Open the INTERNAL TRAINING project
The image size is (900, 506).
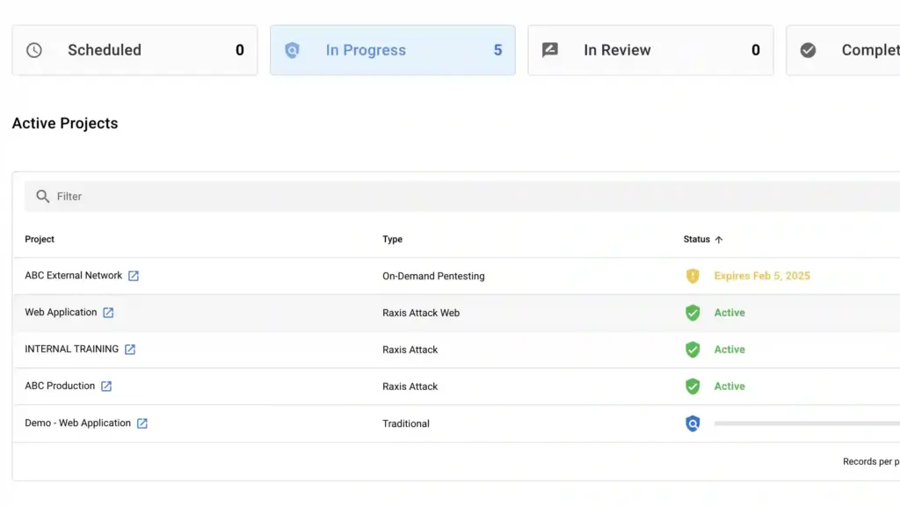coord(72,349)
